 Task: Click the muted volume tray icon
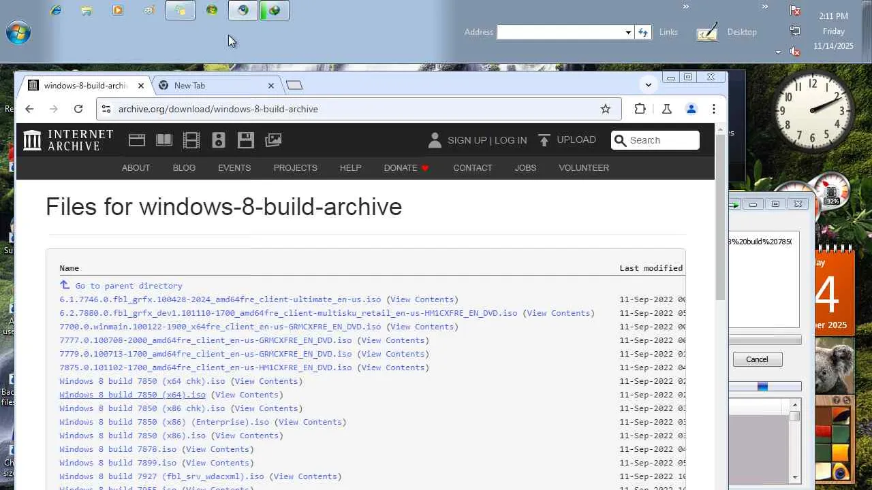pyautogui.click(x=795, y=51)
